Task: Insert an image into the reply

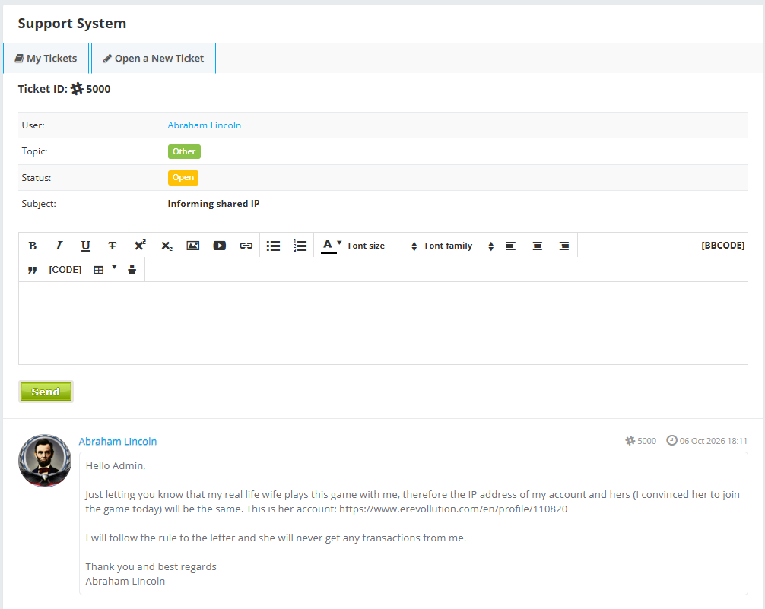Action: click(193, 246)
